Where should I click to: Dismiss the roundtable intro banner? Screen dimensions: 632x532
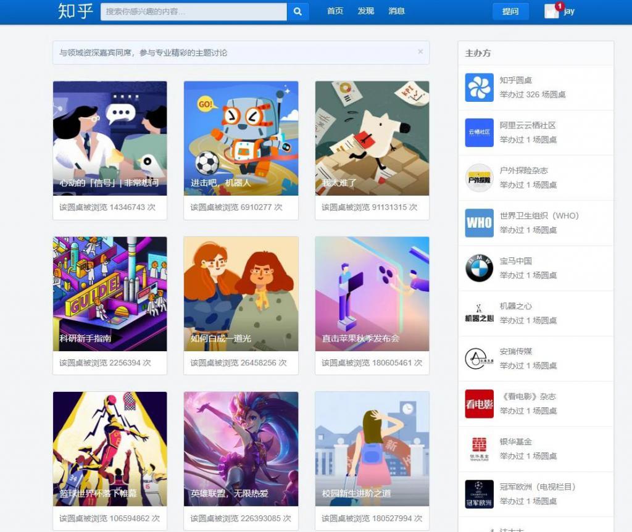420,52
